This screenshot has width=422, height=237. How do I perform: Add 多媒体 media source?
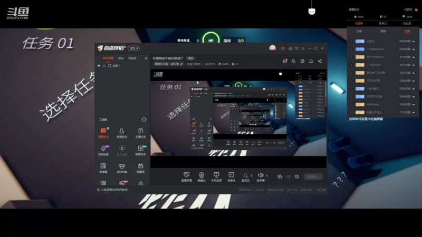click(x=231, y=177)
